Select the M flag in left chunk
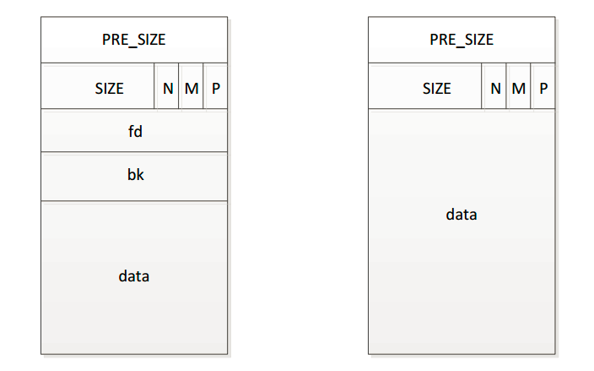This screenshot has width=594, height=371. (x=192, y=86)
